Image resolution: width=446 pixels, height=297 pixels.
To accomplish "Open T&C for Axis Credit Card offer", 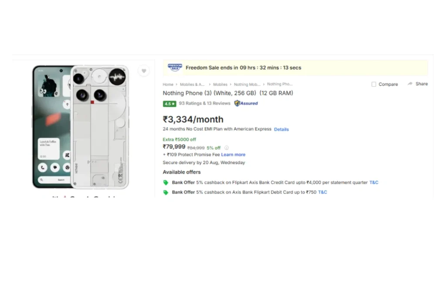I will point(374,183).
